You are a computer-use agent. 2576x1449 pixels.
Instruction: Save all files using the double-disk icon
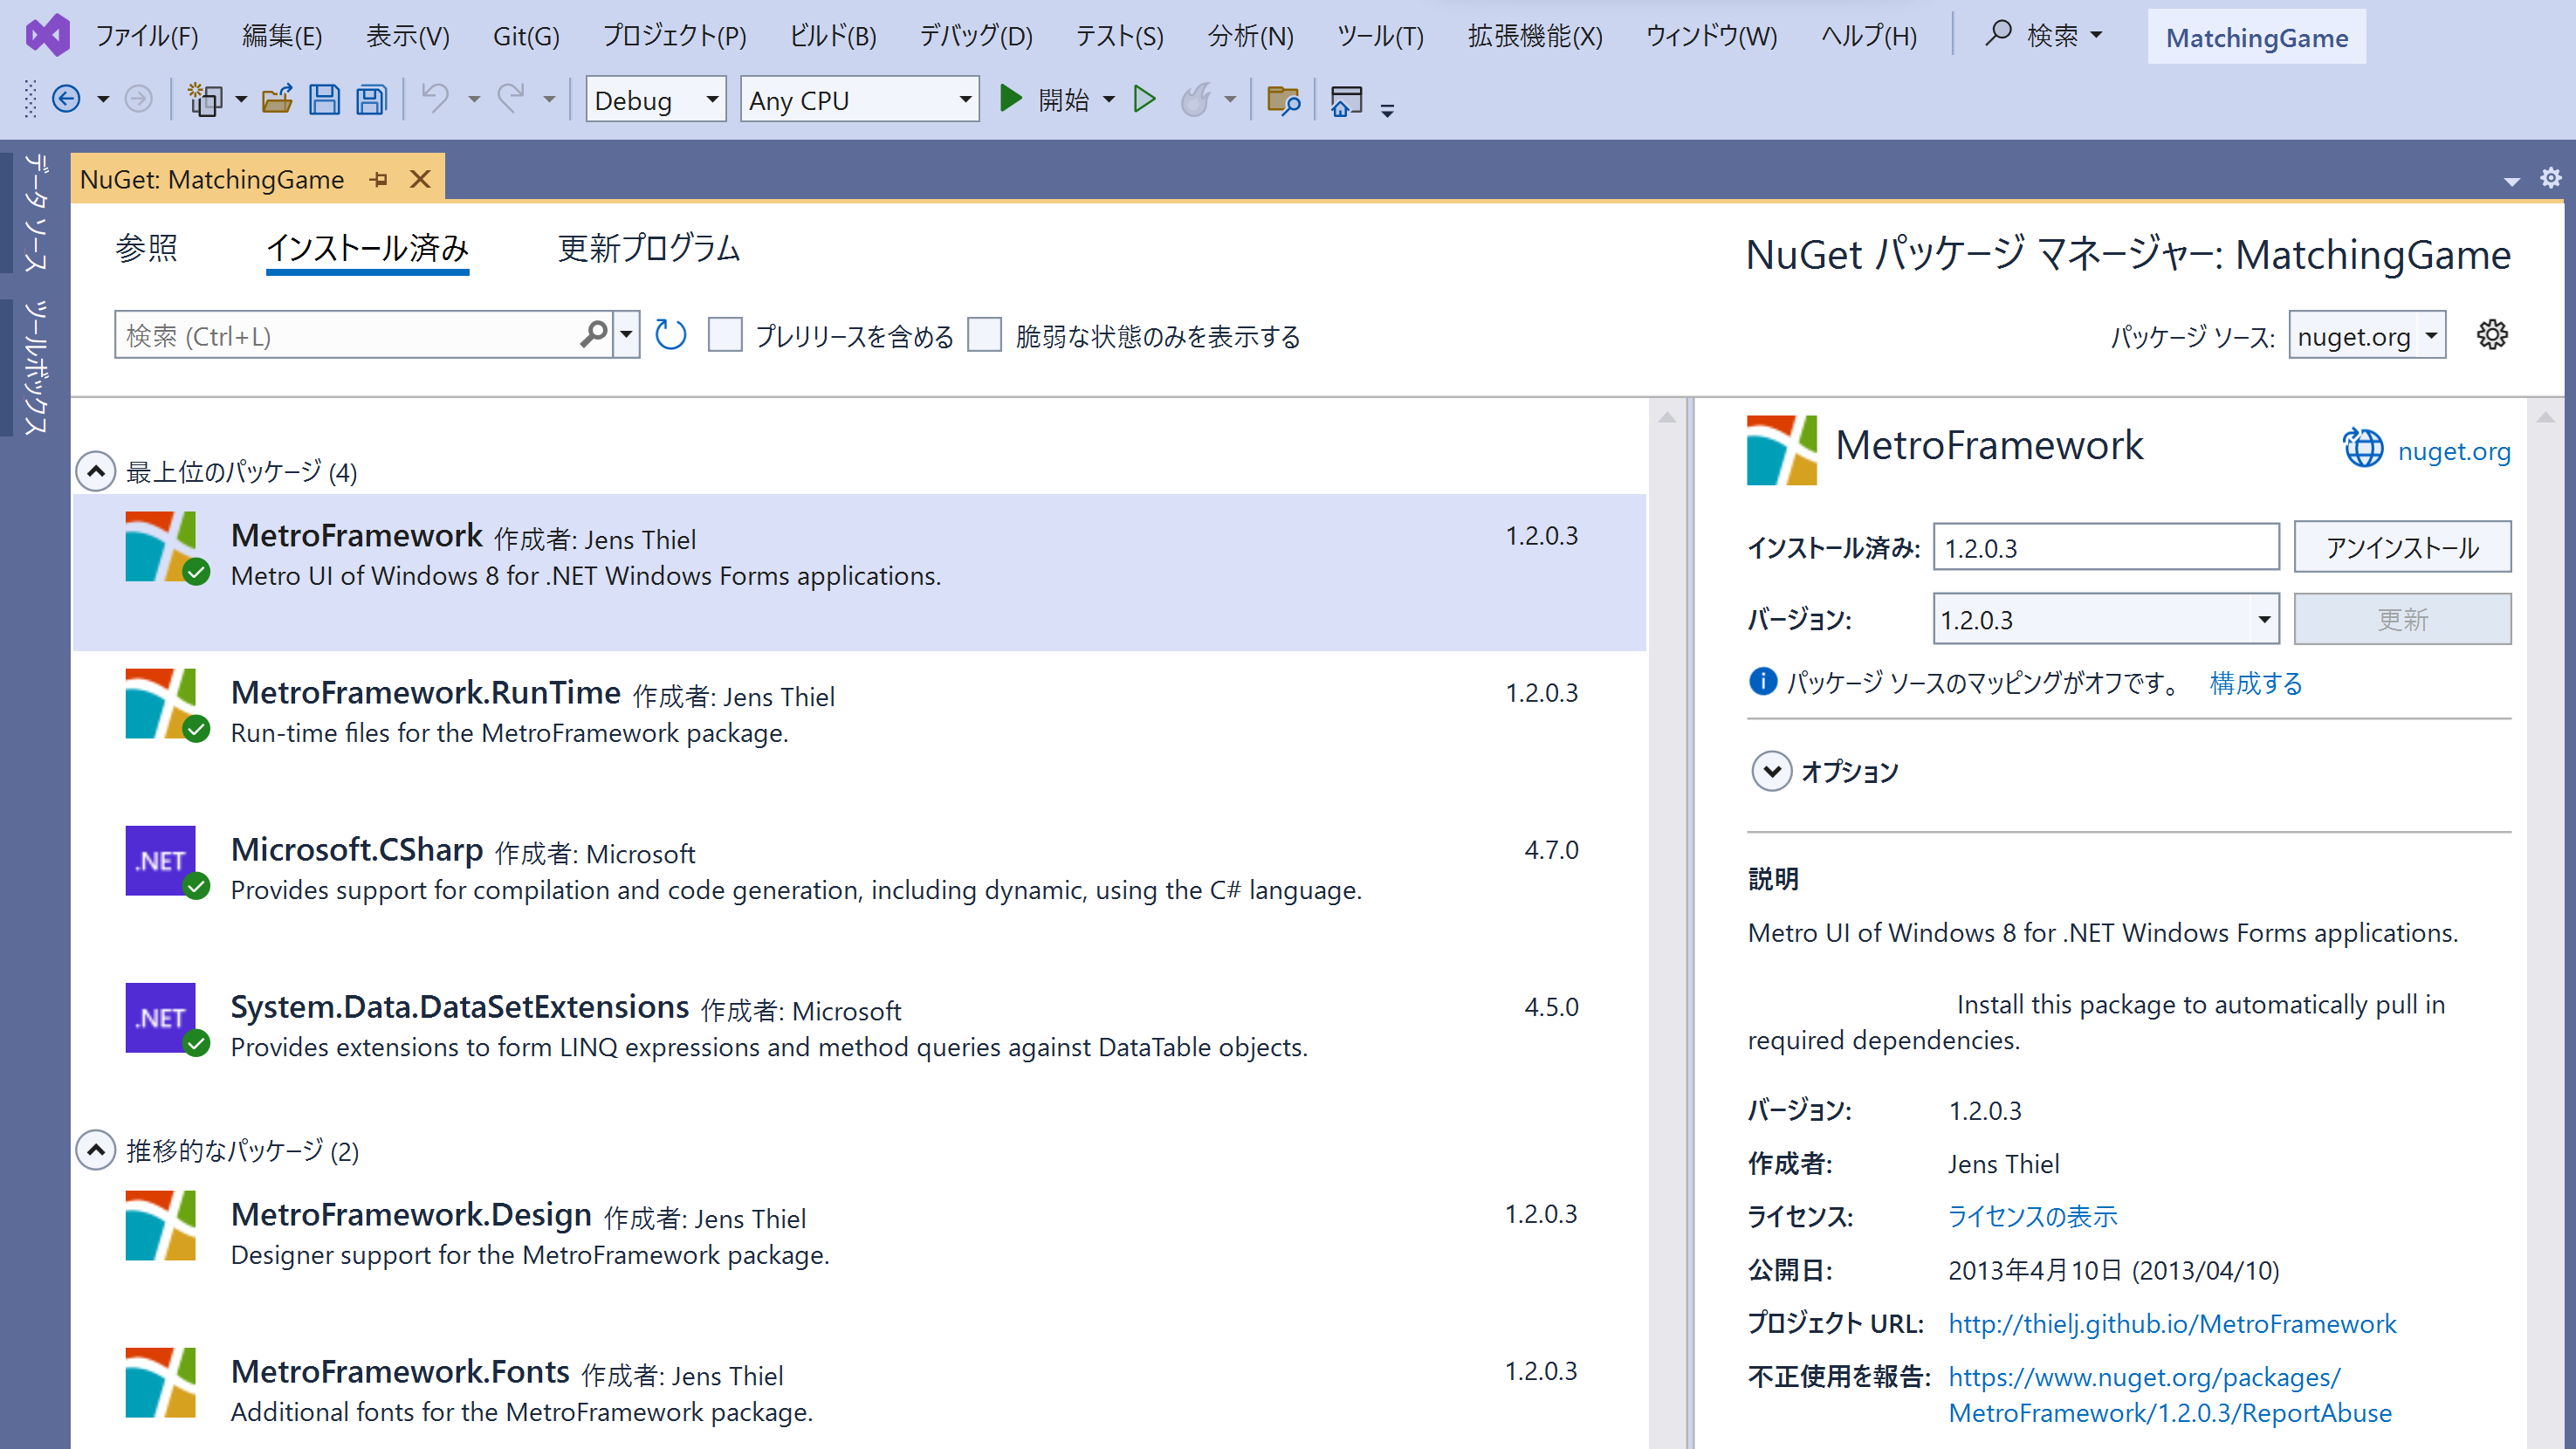click(x=371, y=99)
